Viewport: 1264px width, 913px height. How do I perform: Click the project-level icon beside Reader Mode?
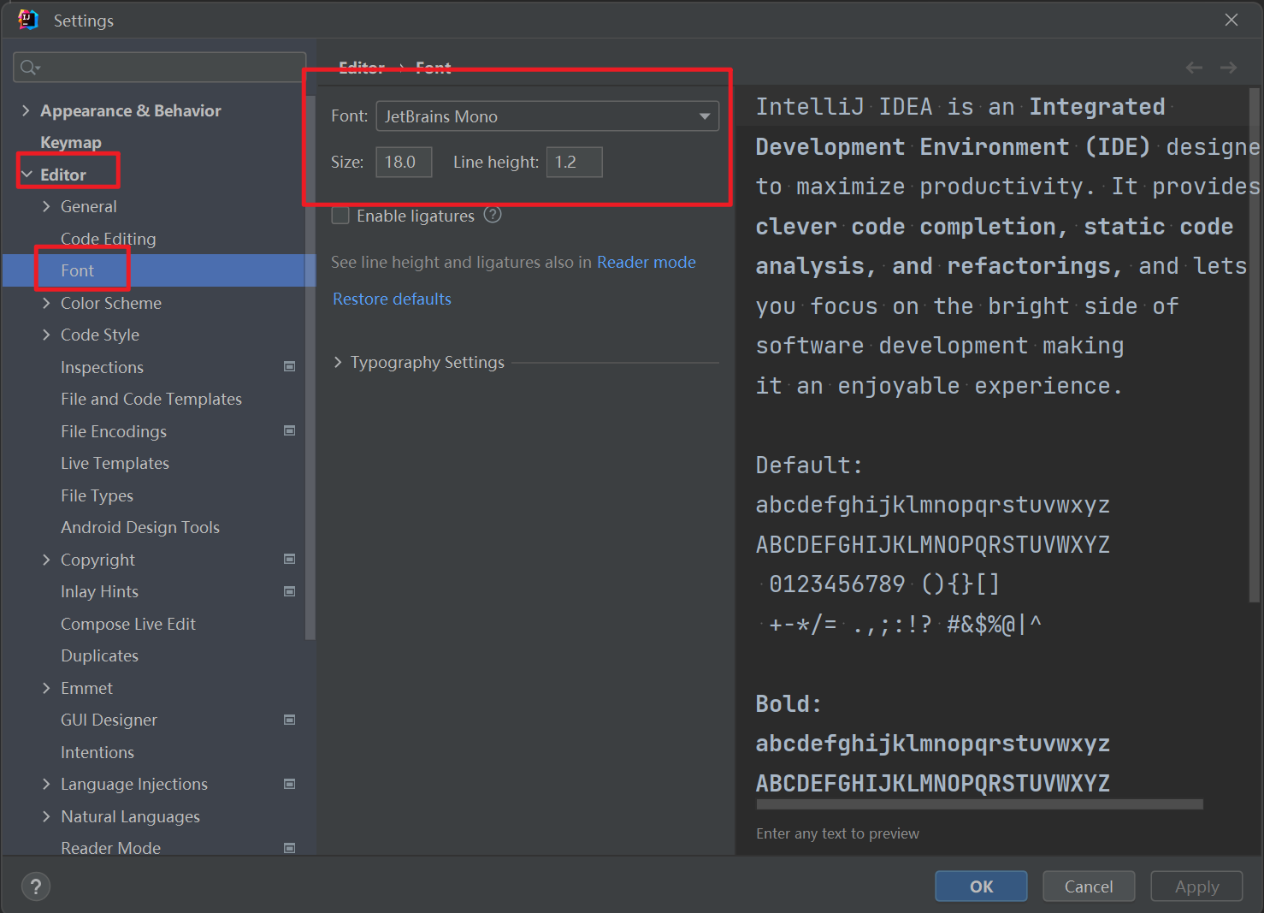290,848
